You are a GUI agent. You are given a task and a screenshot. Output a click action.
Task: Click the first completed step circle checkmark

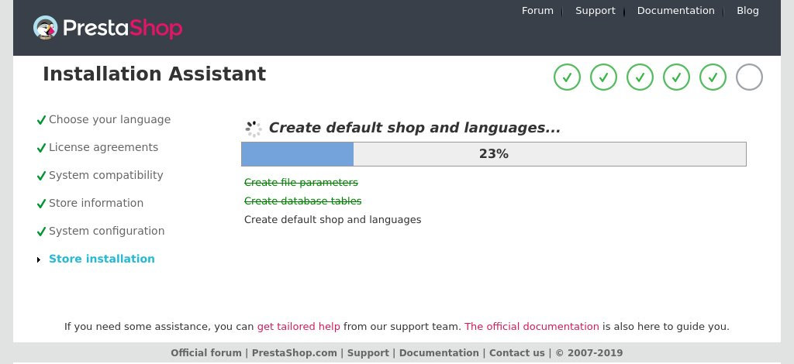point(567,77)
